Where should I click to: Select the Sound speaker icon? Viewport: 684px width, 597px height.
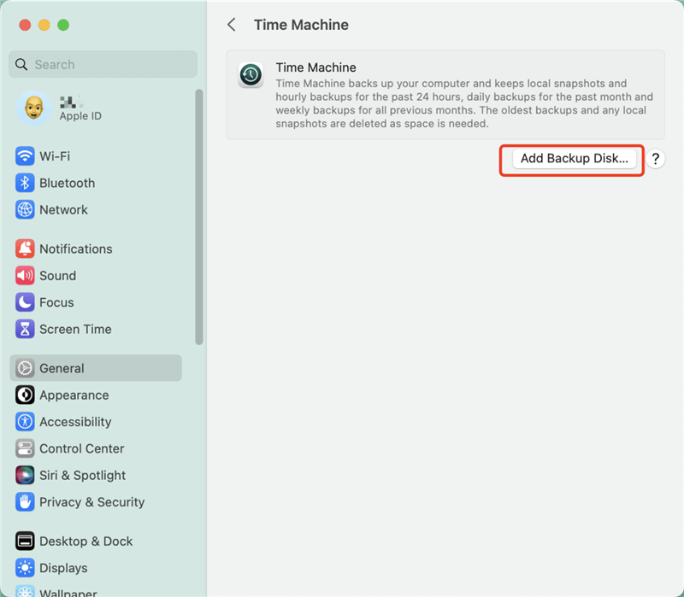23,275
